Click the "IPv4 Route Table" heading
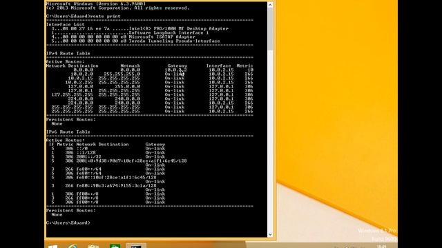Viewport: 442px width, 248px height. [68, 54]
